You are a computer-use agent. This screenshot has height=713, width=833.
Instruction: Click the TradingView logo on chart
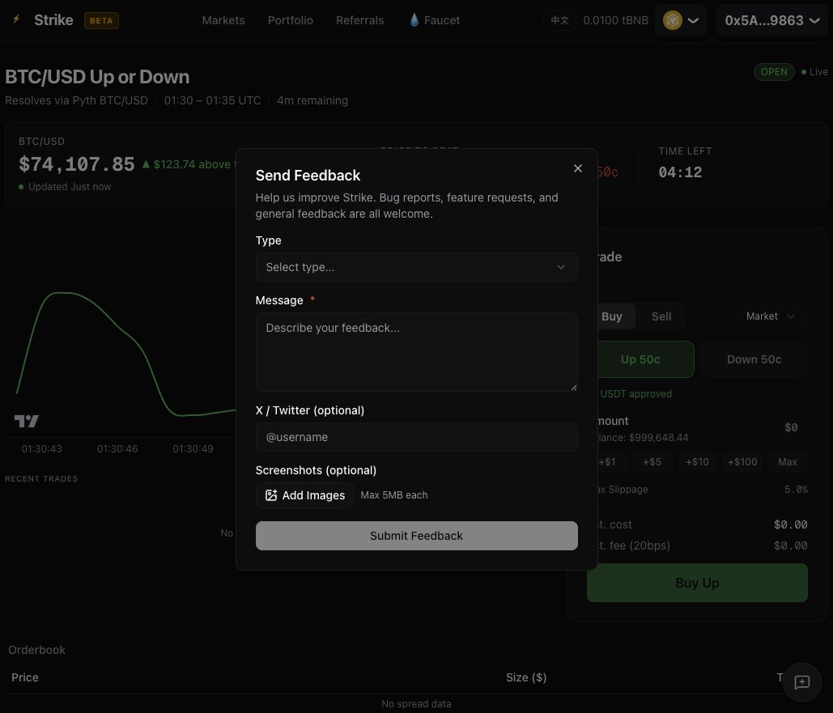tap(27, 422)
